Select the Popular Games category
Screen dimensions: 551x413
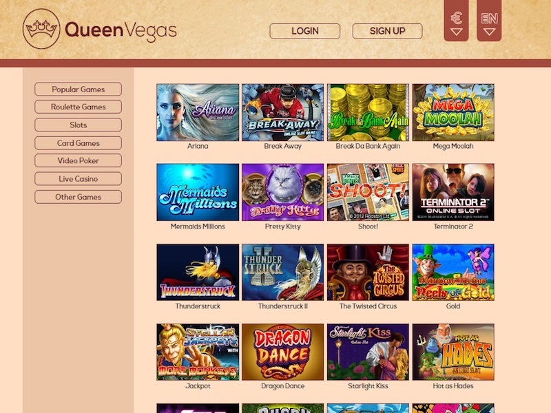[78, 89]
